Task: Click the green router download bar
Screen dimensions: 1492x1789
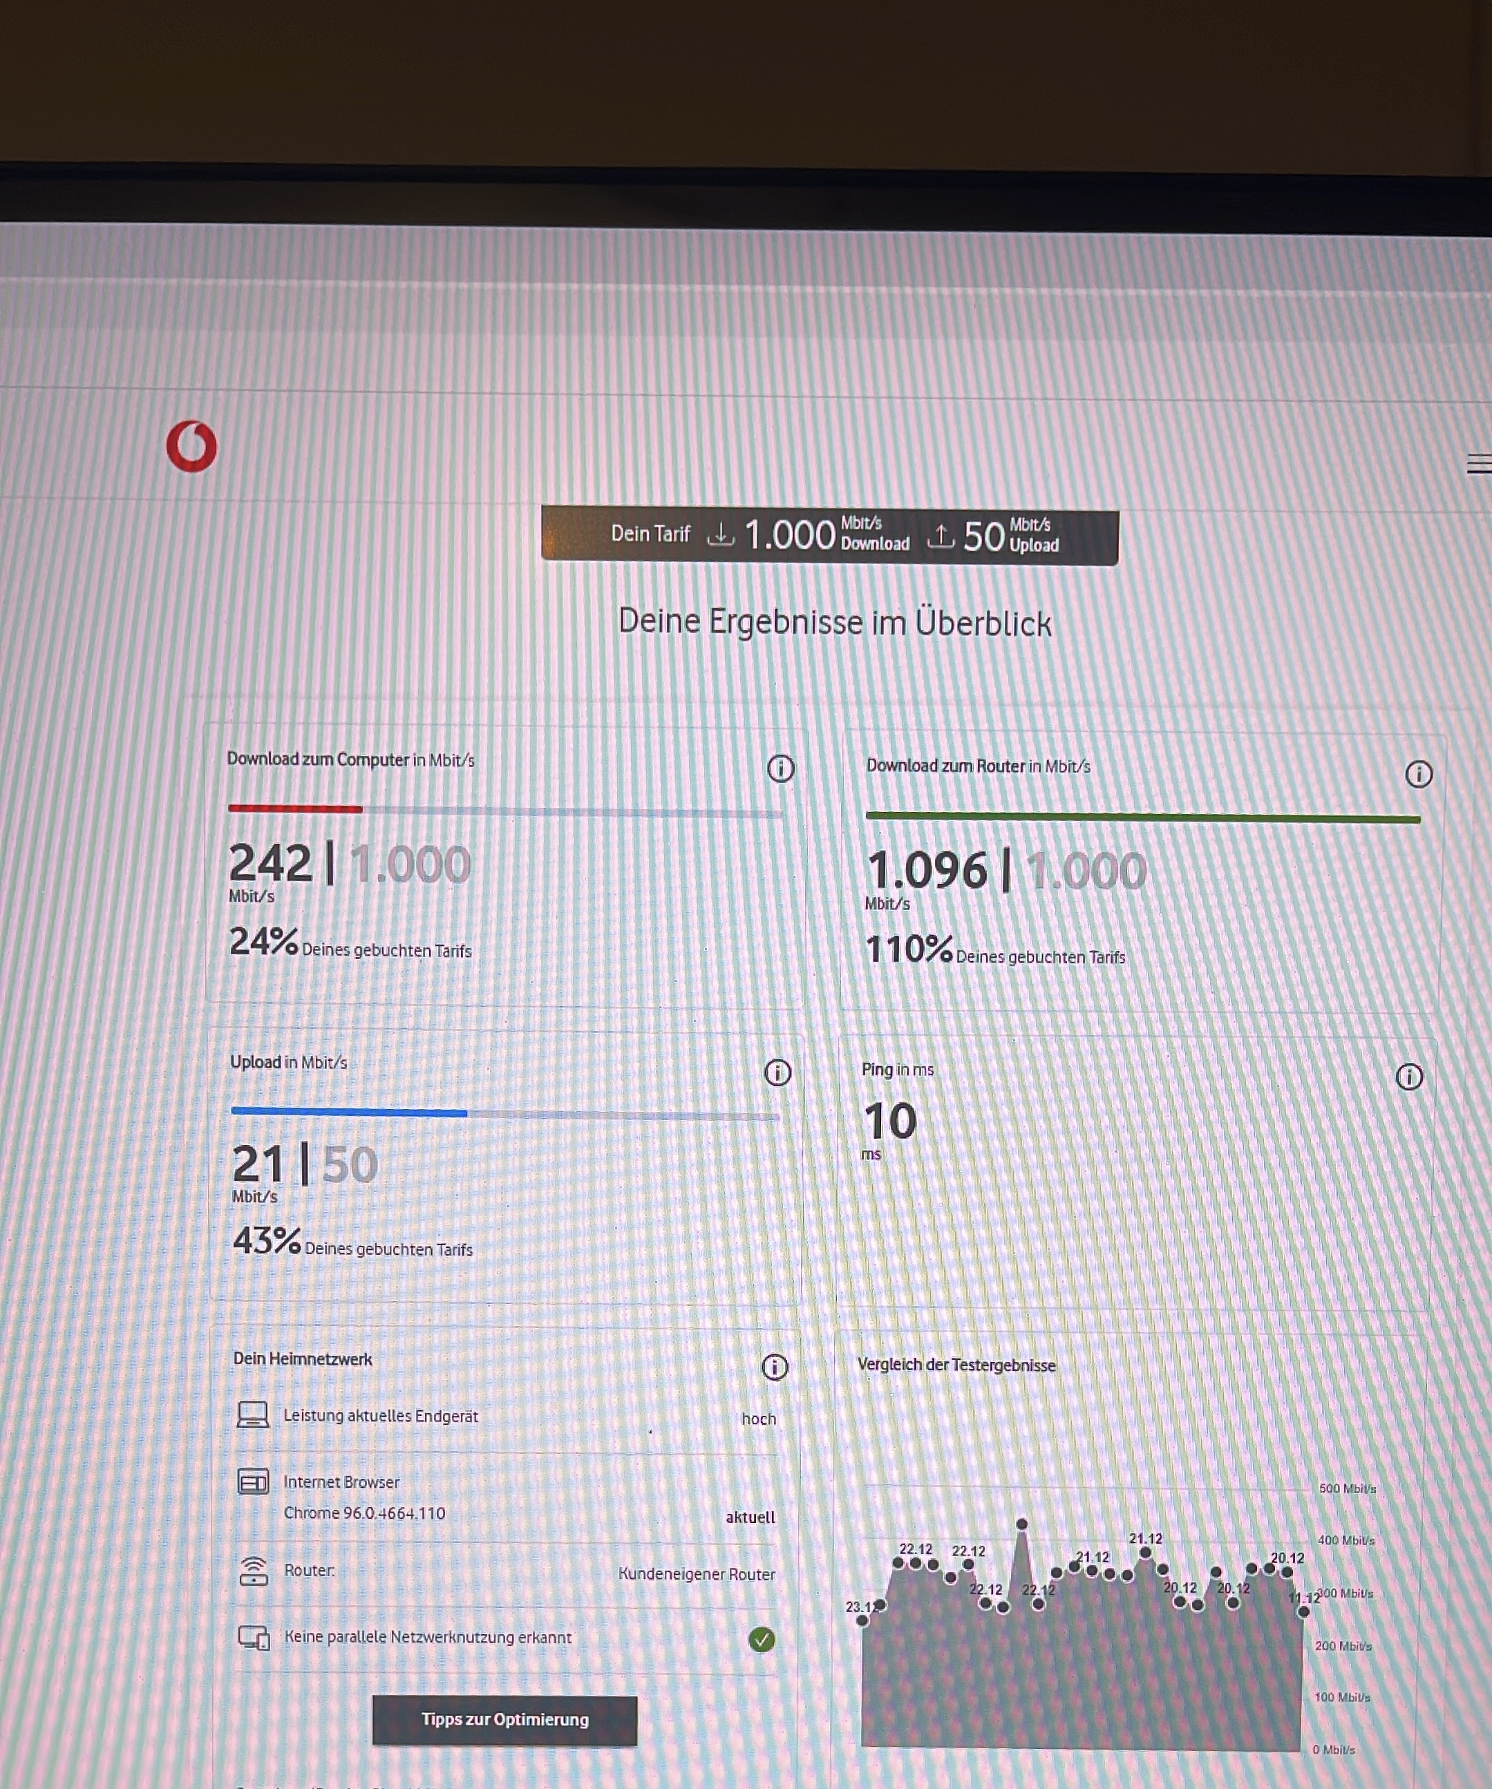Action: pyautogui.click(x=1142, y=818)
